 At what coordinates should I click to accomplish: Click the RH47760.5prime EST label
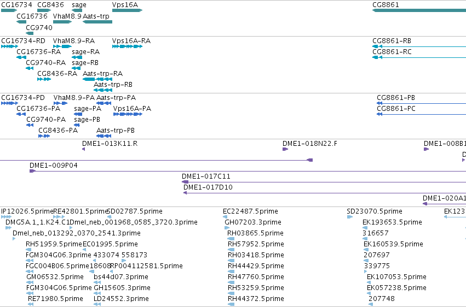tap(256, 278)
